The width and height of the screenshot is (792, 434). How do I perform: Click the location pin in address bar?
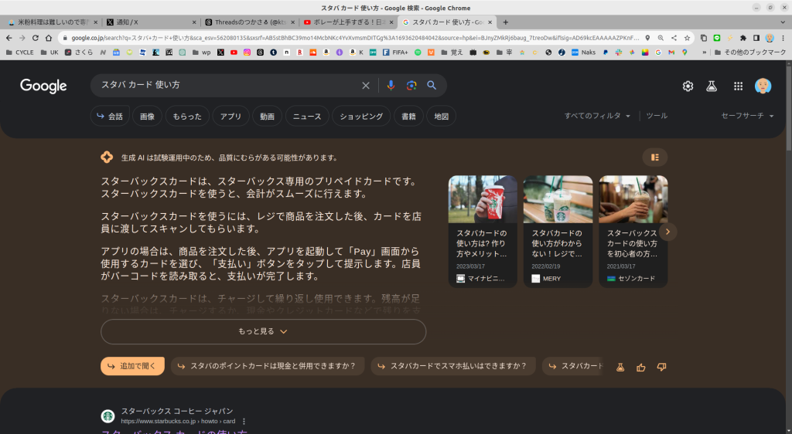[x=647, y=38]
